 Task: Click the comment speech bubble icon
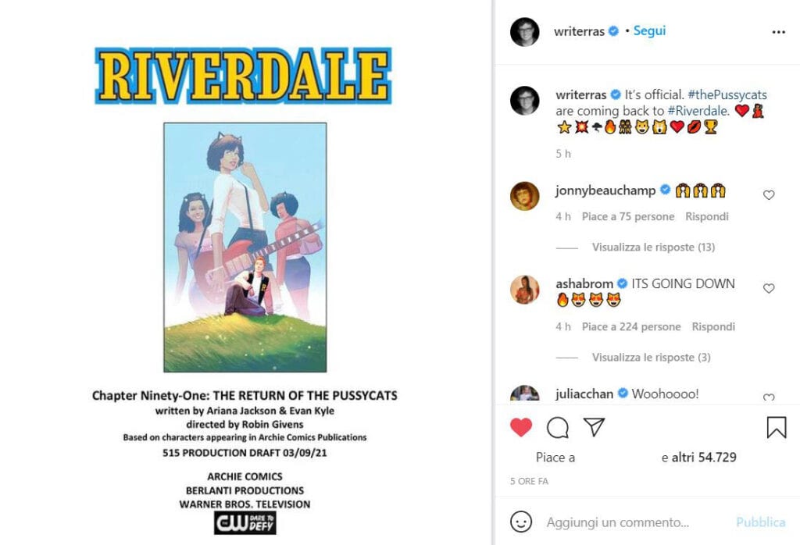(558, 427)
